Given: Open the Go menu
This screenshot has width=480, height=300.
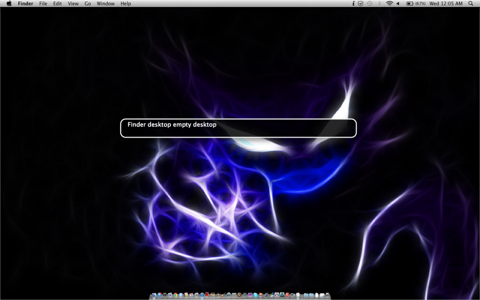Looking at the screenshot, I should [88, 4].
